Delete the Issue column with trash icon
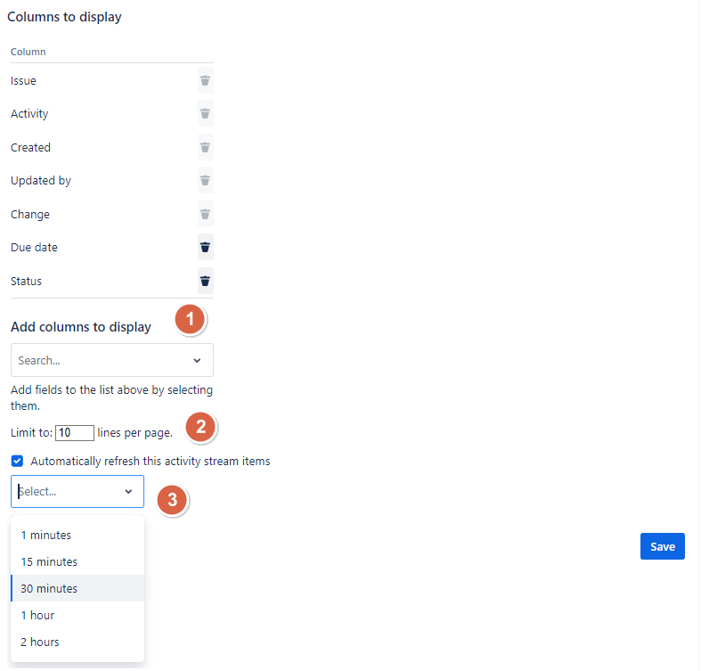This screenshot has width=701, height=671. [x=205, y=81]
